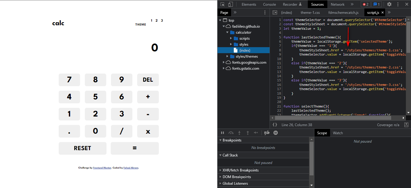Open the fdmschemecatch.js editor tab
The image size is (411, 188).
point(343,12)
